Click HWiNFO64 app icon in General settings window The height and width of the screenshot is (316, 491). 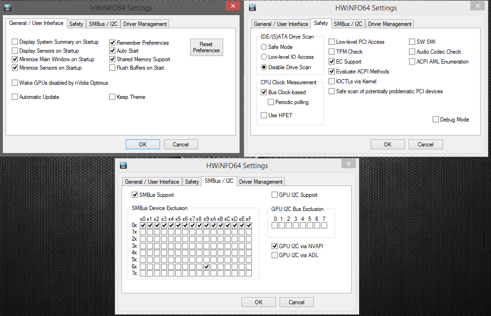[x=8, y=8]
